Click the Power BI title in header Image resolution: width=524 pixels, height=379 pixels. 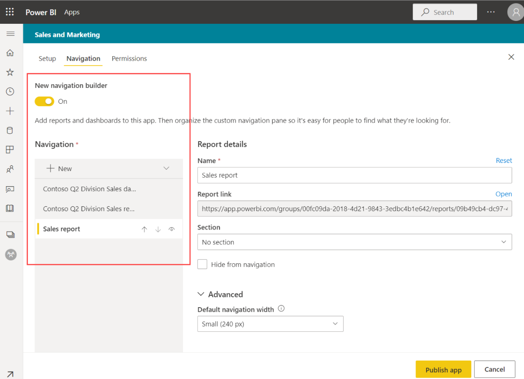[41, 12]
